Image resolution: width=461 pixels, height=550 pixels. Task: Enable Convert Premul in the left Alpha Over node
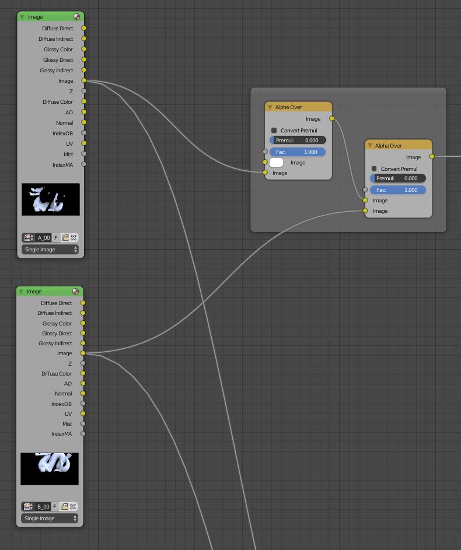pyautogui.click(x=274, y=131)
